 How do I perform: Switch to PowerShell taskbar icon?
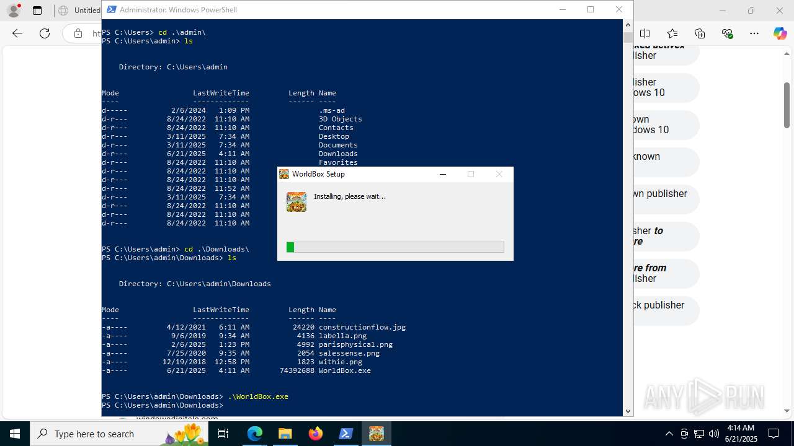(346, 434)
